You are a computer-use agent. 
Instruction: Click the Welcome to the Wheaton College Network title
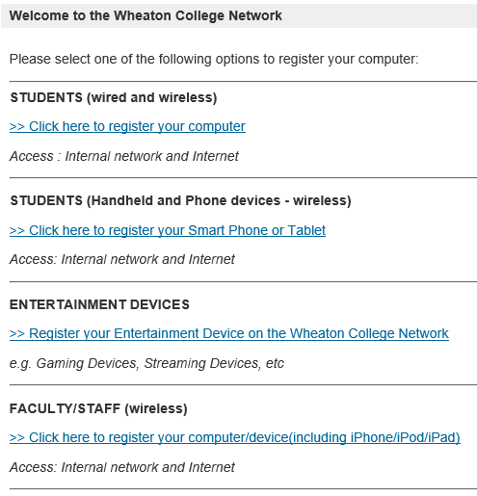tap(146, 15)
